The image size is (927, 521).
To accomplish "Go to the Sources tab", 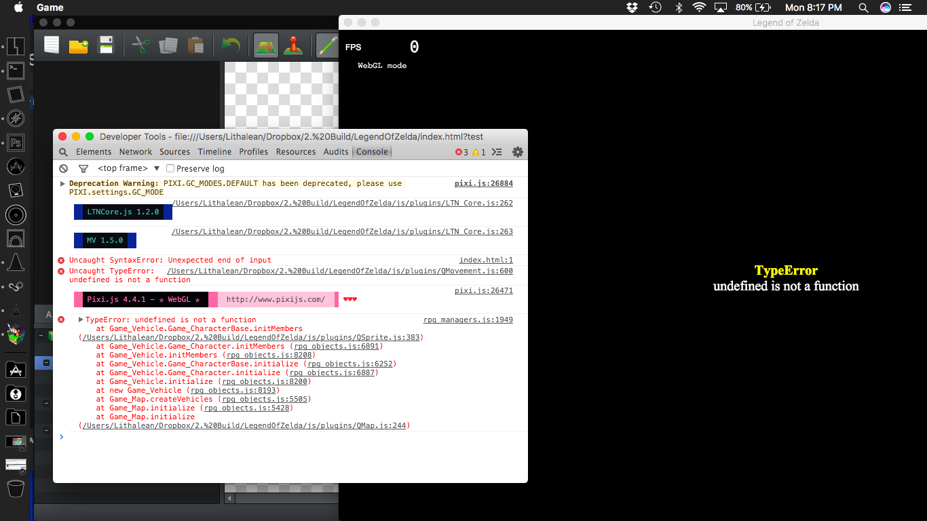I will [x=175, y=152].
